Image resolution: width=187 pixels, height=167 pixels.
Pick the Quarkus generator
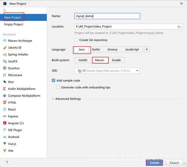pyautogui.click(x=11, y=68)
